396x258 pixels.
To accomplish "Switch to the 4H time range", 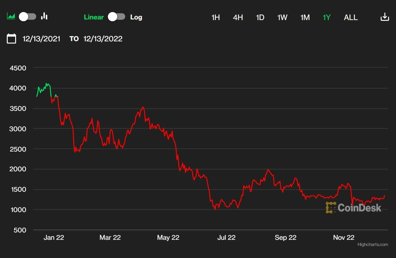I will (238, 18).
